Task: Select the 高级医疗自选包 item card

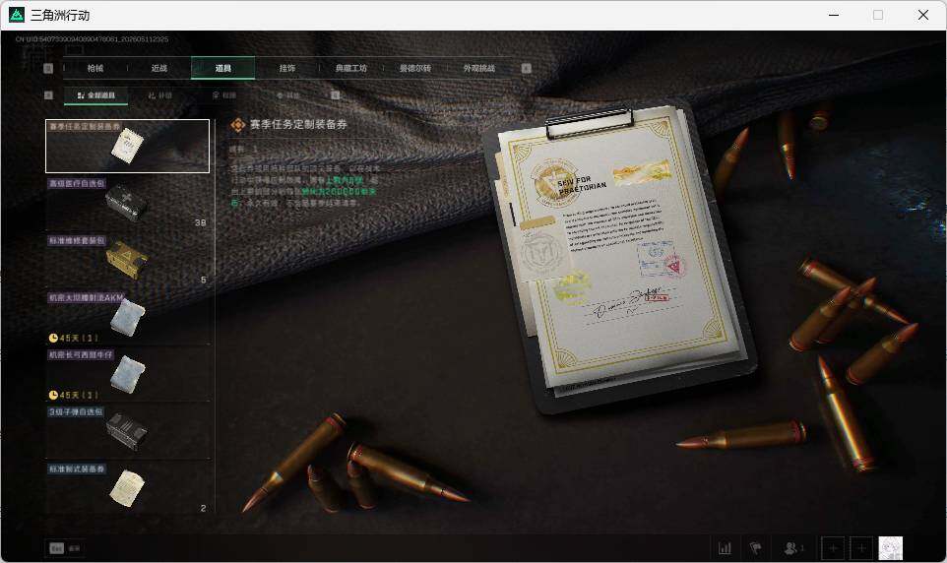Action: (127, 203)
